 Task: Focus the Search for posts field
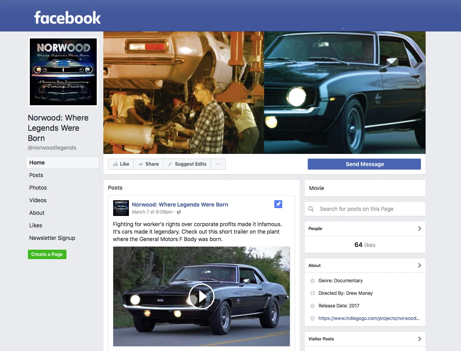pos(365,209)
